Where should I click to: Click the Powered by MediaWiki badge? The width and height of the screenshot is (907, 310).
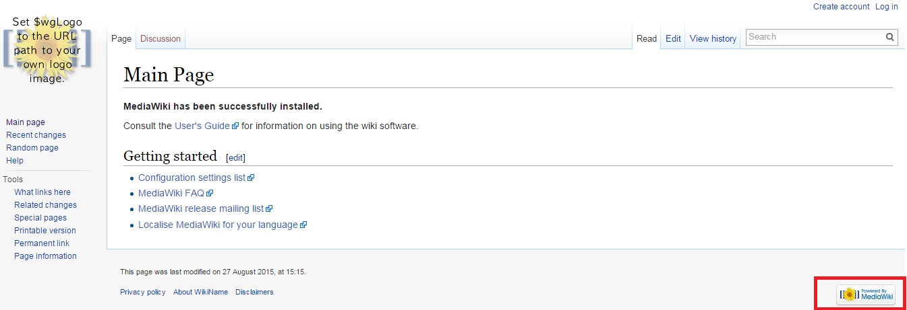(x=866, y=295)
